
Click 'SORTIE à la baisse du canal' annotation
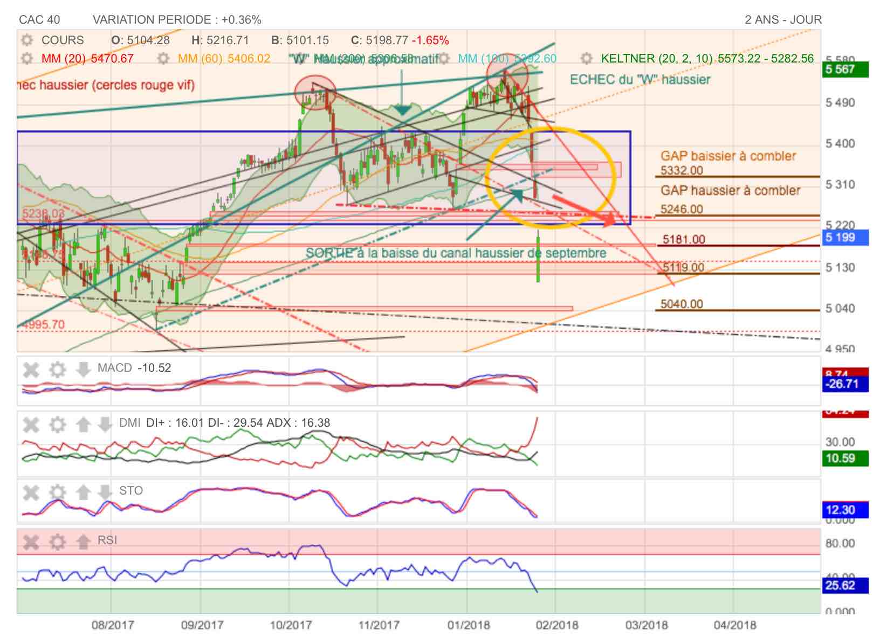456,253
